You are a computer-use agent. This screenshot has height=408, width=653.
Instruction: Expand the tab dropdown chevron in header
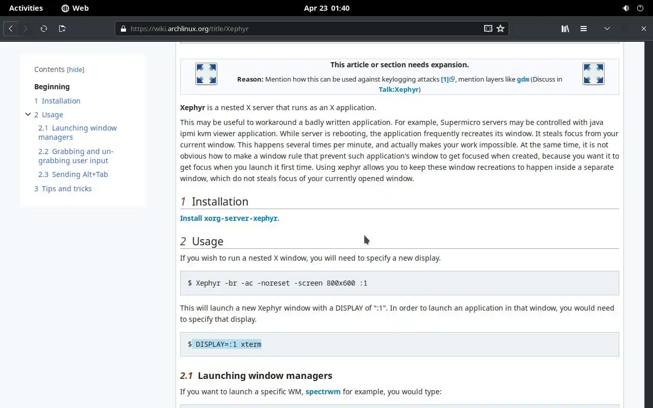607,29
